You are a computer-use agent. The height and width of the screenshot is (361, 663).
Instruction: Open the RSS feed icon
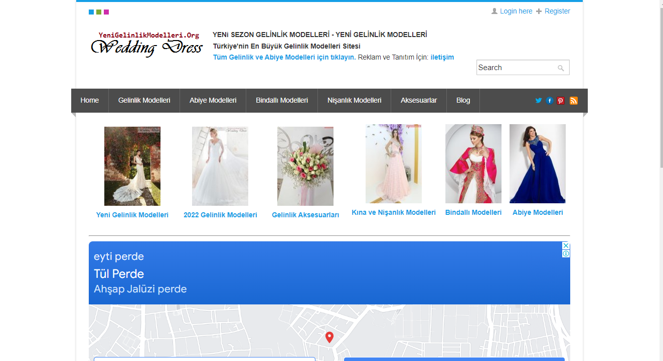(573, 101)
